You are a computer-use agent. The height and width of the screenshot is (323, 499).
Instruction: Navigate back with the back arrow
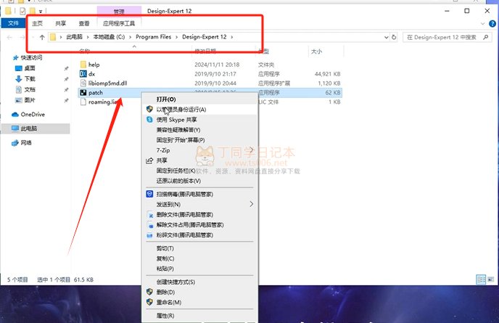pos(9,37)
